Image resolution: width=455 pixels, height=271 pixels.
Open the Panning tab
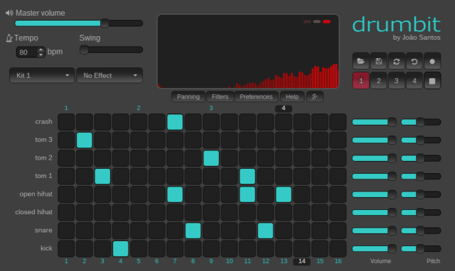[188, 96]
